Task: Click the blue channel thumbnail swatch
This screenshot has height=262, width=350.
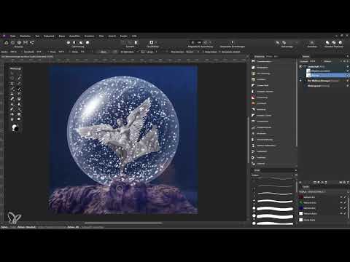Action: coord(301,208)
